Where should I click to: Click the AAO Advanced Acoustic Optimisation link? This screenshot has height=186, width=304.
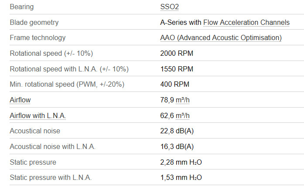[x=221, y=38]
